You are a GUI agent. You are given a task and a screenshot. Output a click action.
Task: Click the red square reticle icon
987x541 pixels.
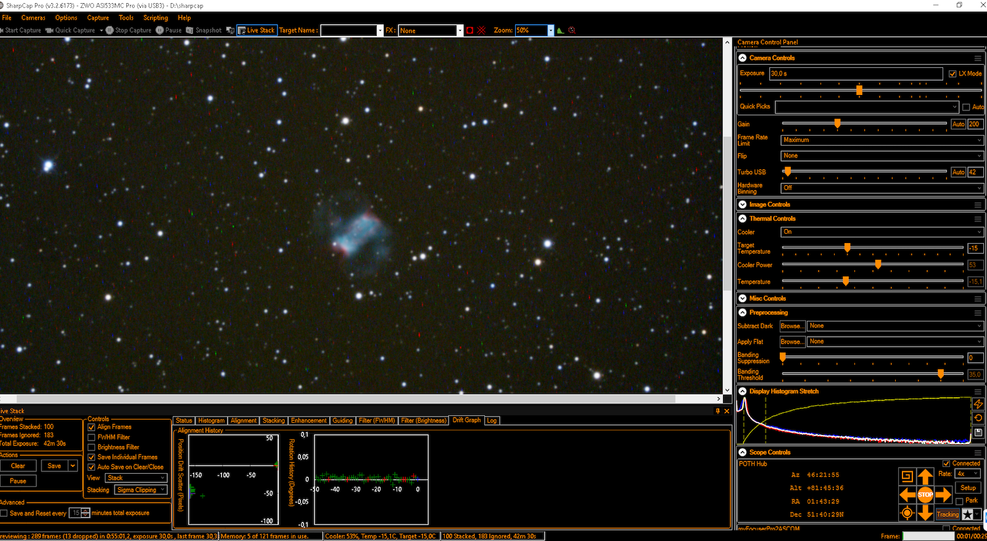470,30
